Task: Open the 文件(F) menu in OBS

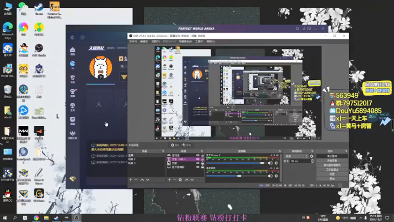Action: point(133,41)
